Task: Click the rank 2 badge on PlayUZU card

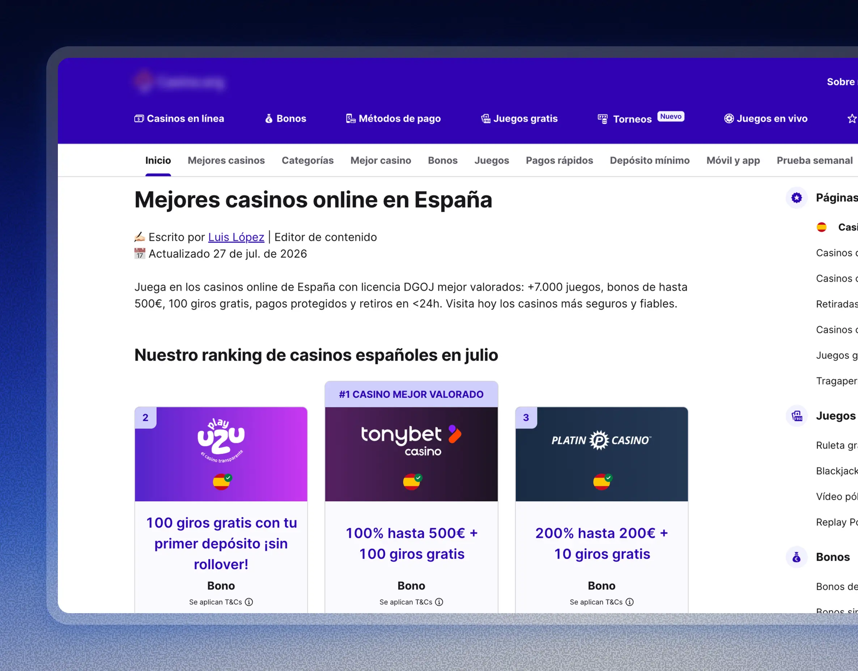Action: coord(145,418)
